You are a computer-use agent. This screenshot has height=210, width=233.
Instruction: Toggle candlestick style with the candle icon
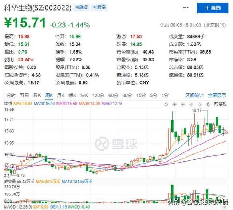208,105
